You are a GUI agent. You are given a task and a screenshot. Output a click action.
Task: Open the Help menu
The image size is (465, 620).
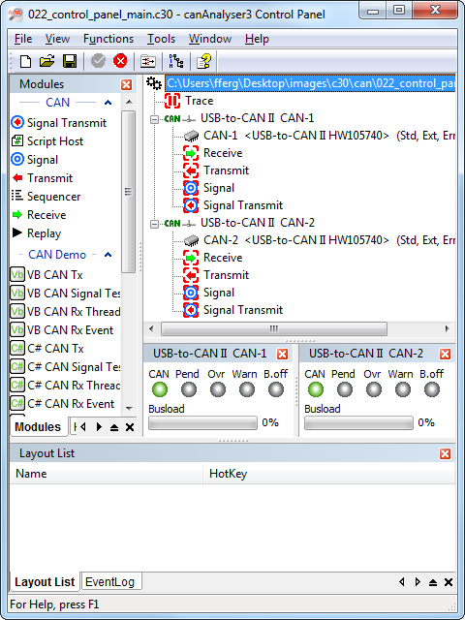[257, 39]
